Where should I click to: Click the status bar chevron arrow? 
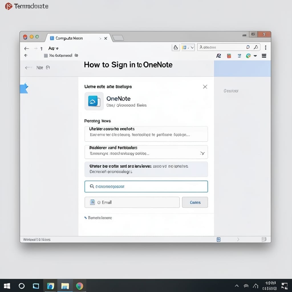[x=238, y=239]
